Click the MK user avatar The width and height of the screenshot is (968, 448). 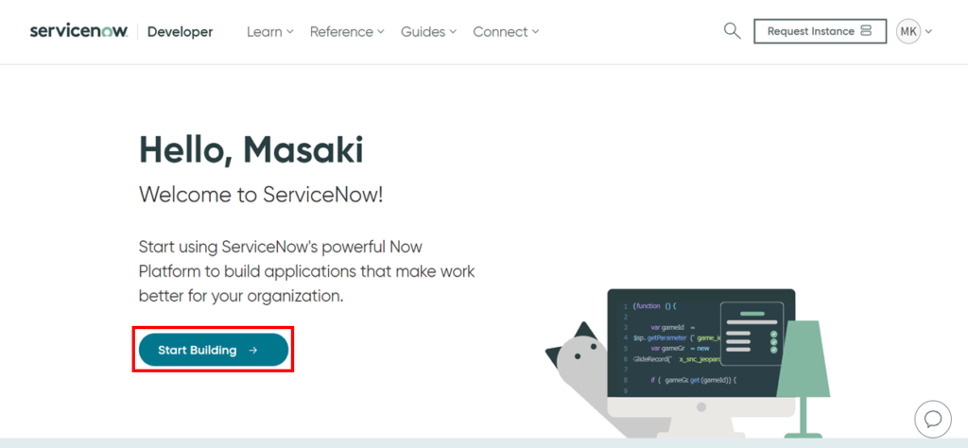pos(907,31)
